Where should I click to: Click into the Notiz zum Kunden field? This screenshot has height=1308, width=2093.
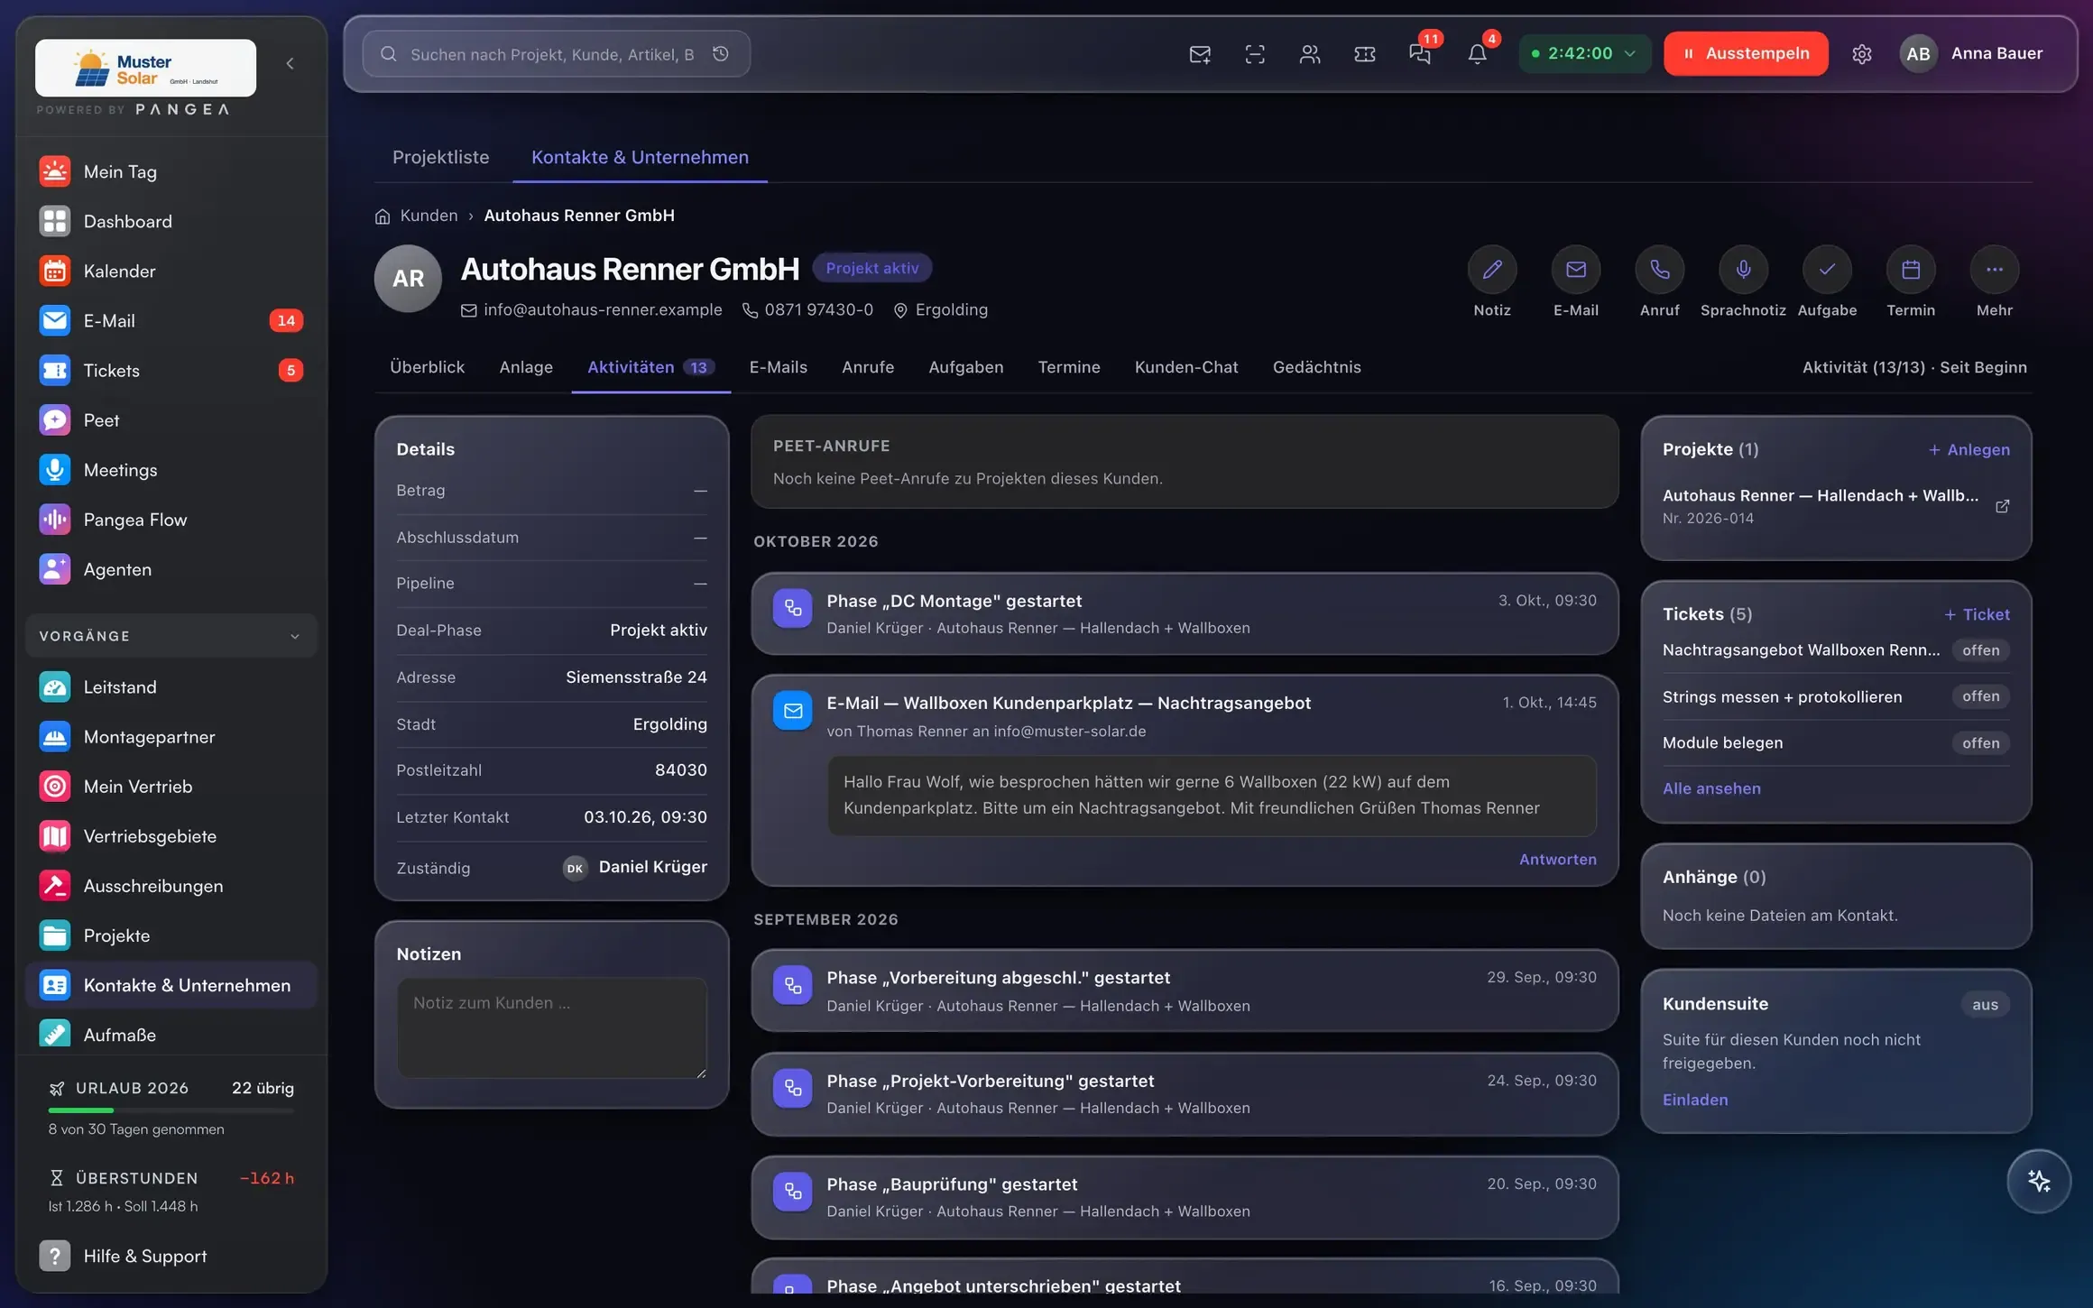551,1027
